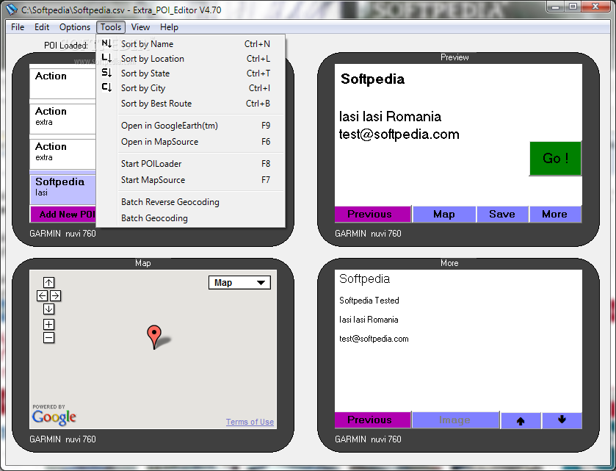Image resolution: width=616 pixels, height=471 pixels.
Task: Click Previous in the Preview panel
Action: 373,215
